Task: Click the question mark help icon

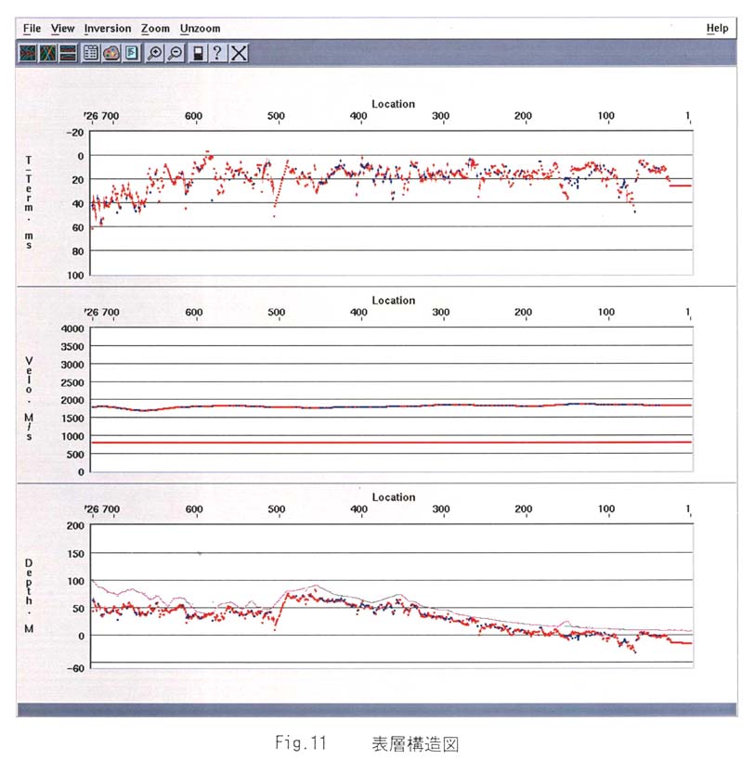Action: point(217,53)
